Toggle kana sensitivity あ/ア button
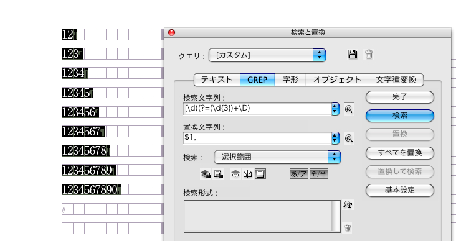Image resolution: width=456 pixels, height=241 pixels. click(298, 174)
